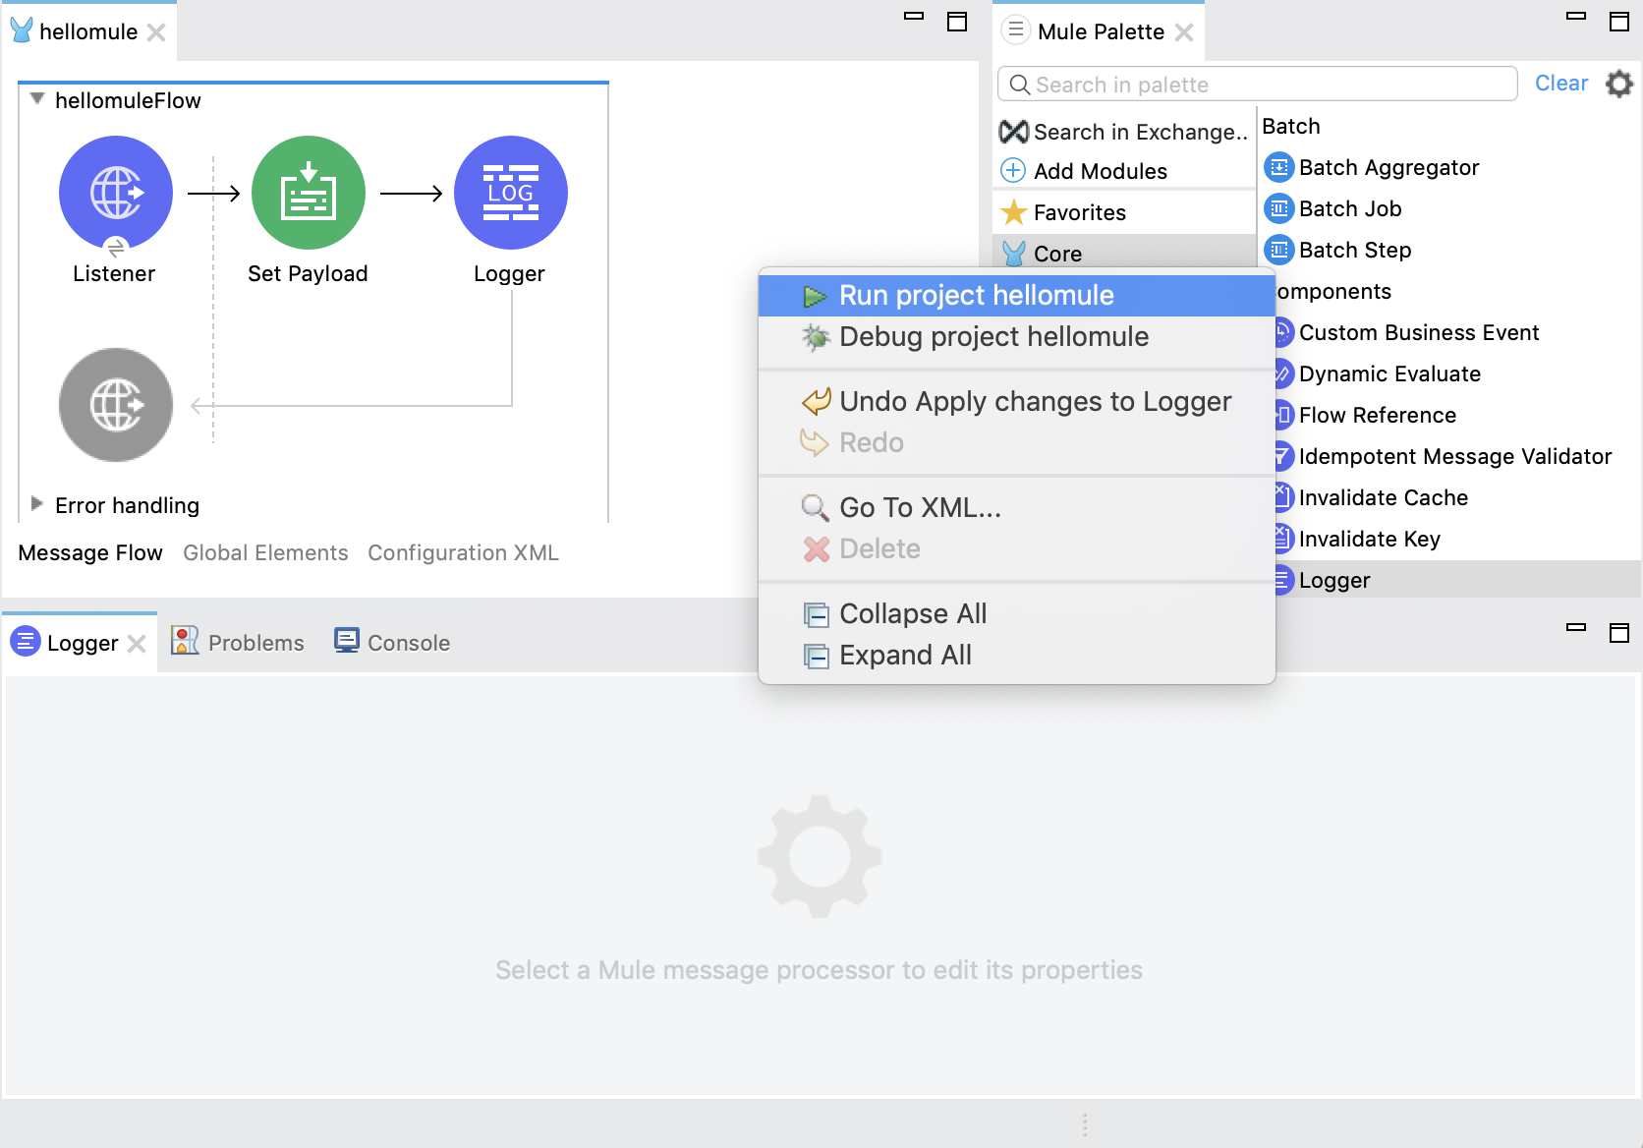Click the Batch Job palette icon
This screenshot has height=1148, width=1643.
click(1278, 209)
